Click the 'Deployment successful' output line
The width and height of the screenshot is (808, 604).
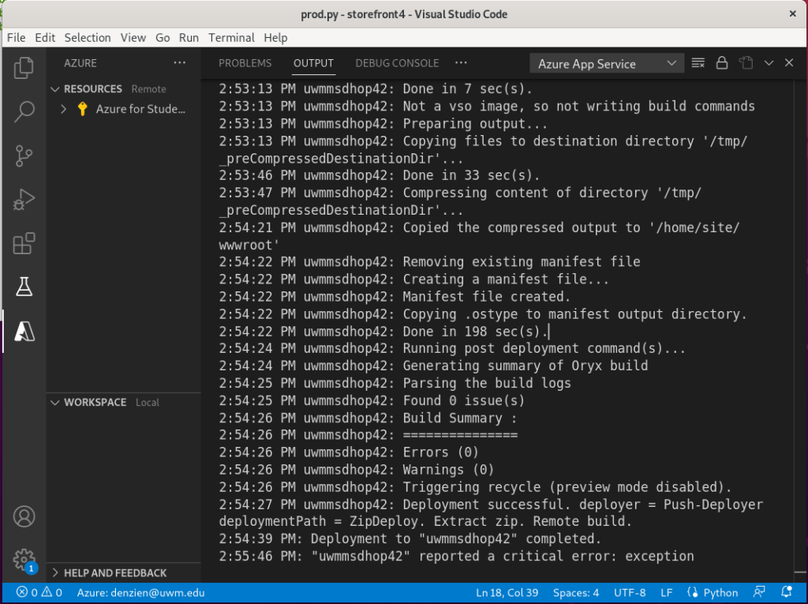tap(491, 512)
